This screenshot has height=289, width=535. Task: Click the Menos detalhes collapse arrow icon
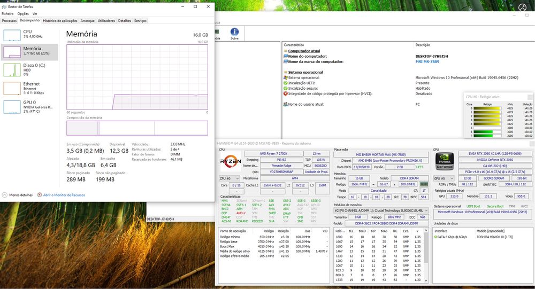4,195
